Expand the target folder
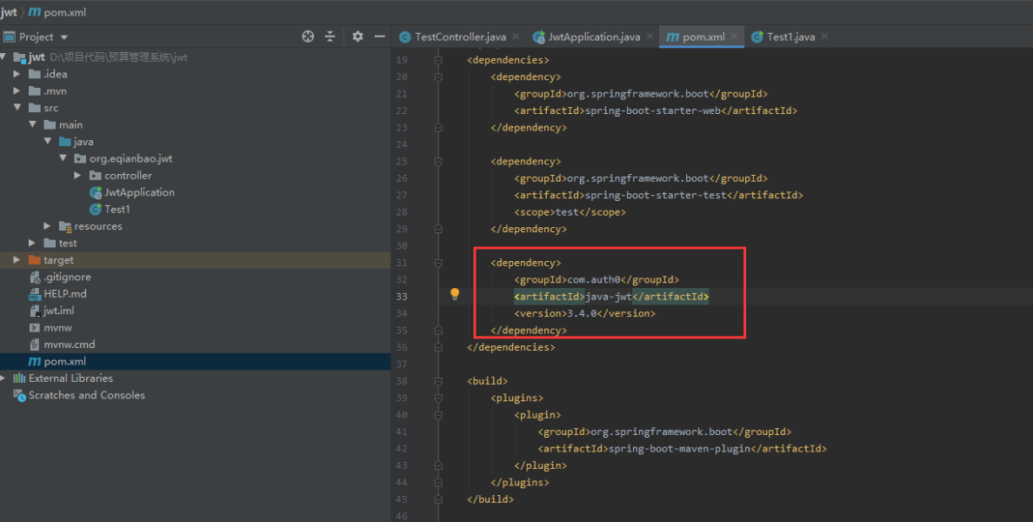Viewport: 1033px width, 522px height. point(17,259)
